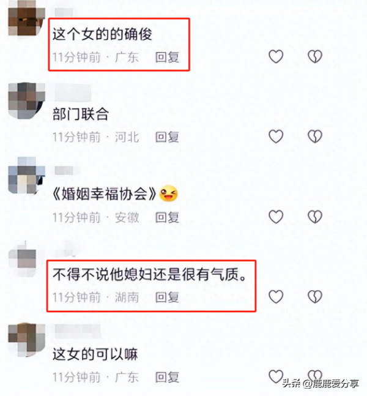This screenshot has width=367, height=396.
Task: Select the comment text 部门联合
Action: [81, 114]
